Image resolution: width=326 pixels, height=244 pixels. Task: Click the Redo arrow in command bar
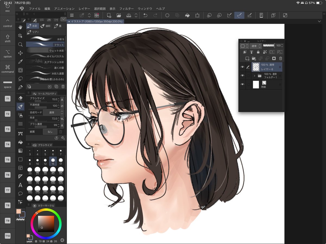tap(155, 15)
